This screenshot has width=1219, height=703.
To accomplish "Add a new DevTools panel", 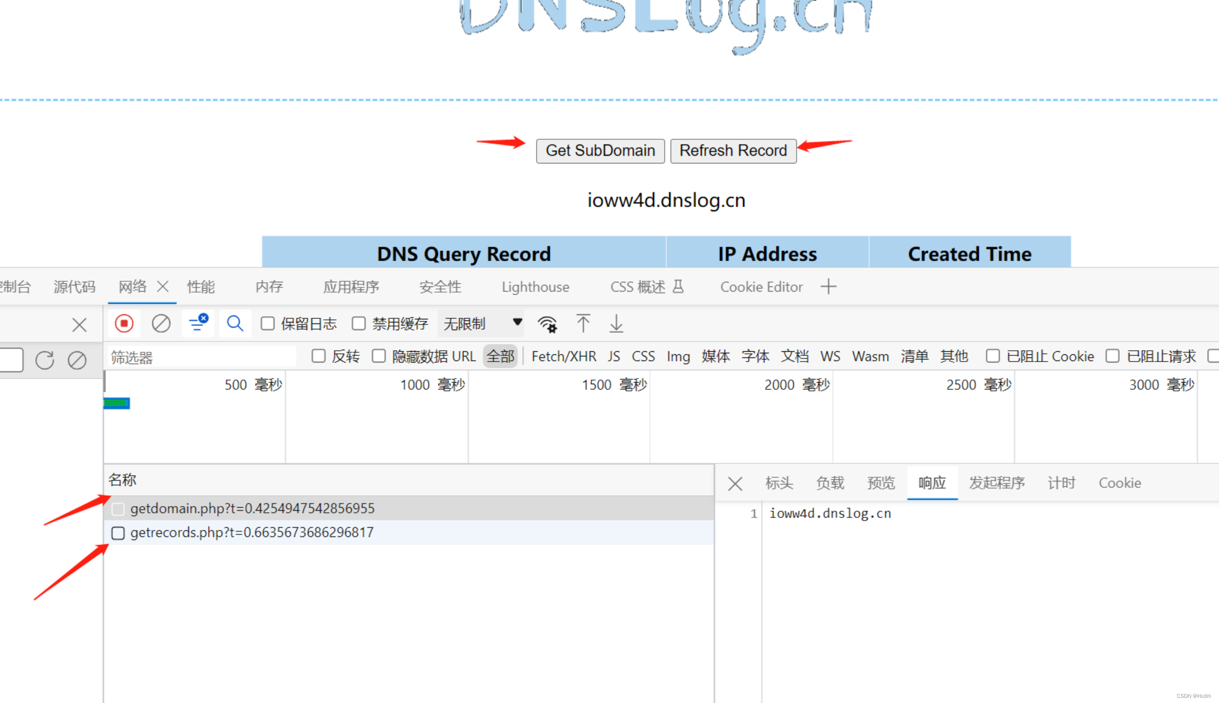I will click(x=828, y=286).
